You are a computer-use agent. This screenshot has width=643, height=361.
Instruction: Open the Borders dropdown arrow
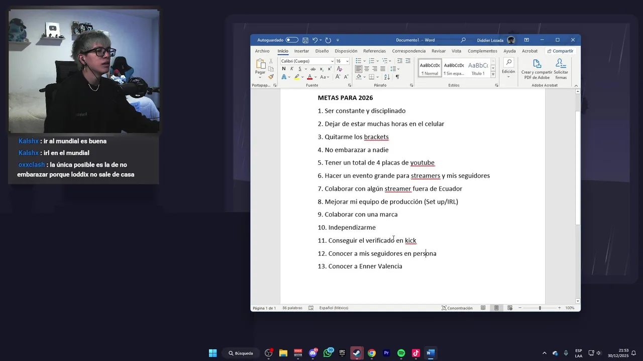(378, 77)
